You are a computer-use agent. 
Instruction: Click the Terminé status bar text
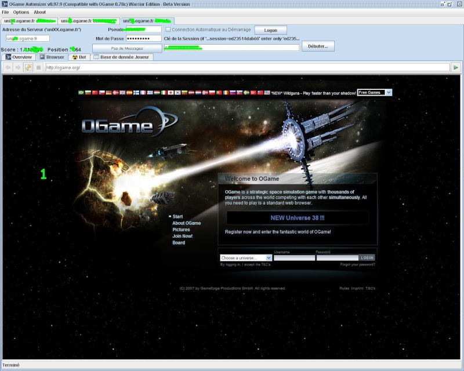pyautogui.click(x=11, y=365)
